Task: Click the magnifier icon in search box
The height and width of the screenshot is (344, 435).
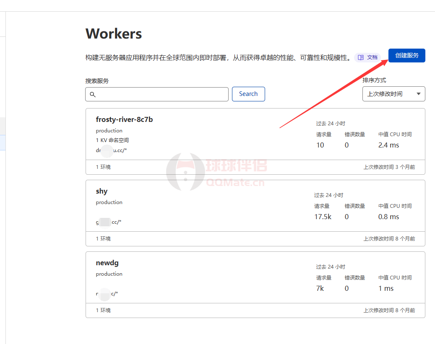Action: tap(93, 94)
